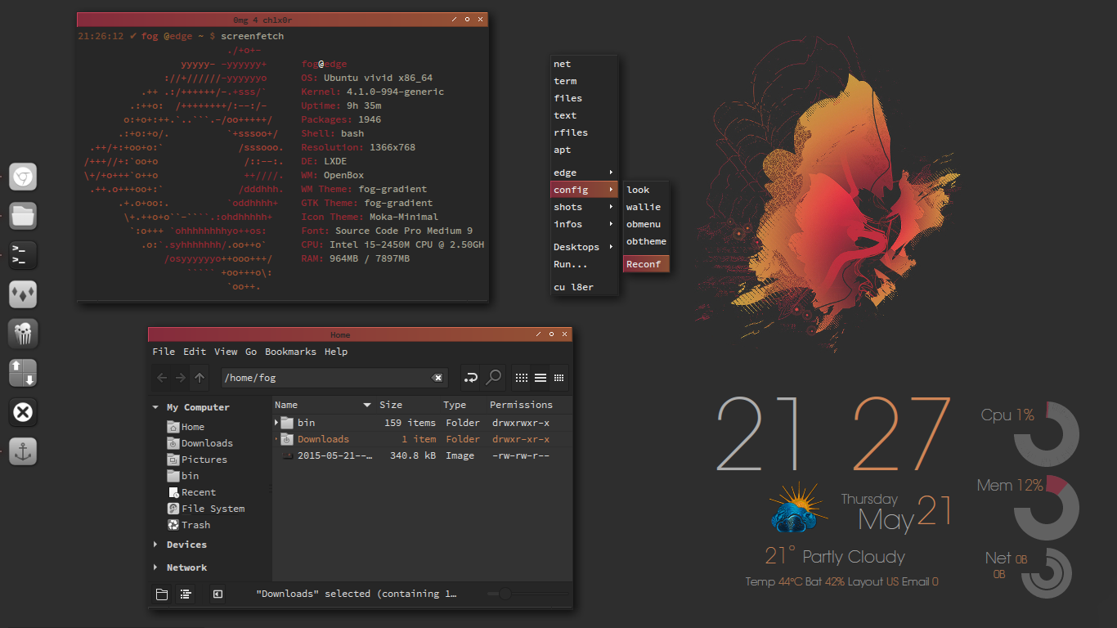Click the weather icon in desktop widget
The height and width of the screenshot is (628, 1117).
click(797, 509)
